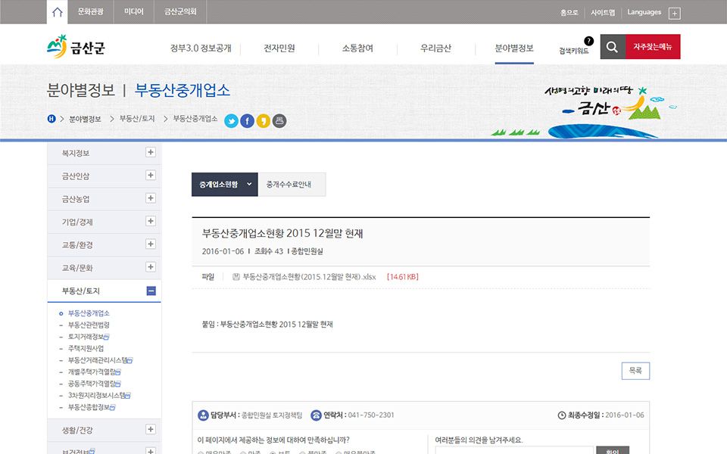Share page on Twitter
The height and width of the screenshot is (454, 727).
coord(231,120)
